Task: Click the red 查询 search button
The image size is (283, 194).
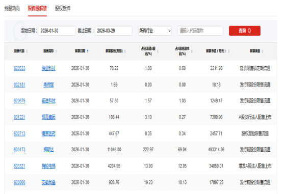Action: (245, 31)
